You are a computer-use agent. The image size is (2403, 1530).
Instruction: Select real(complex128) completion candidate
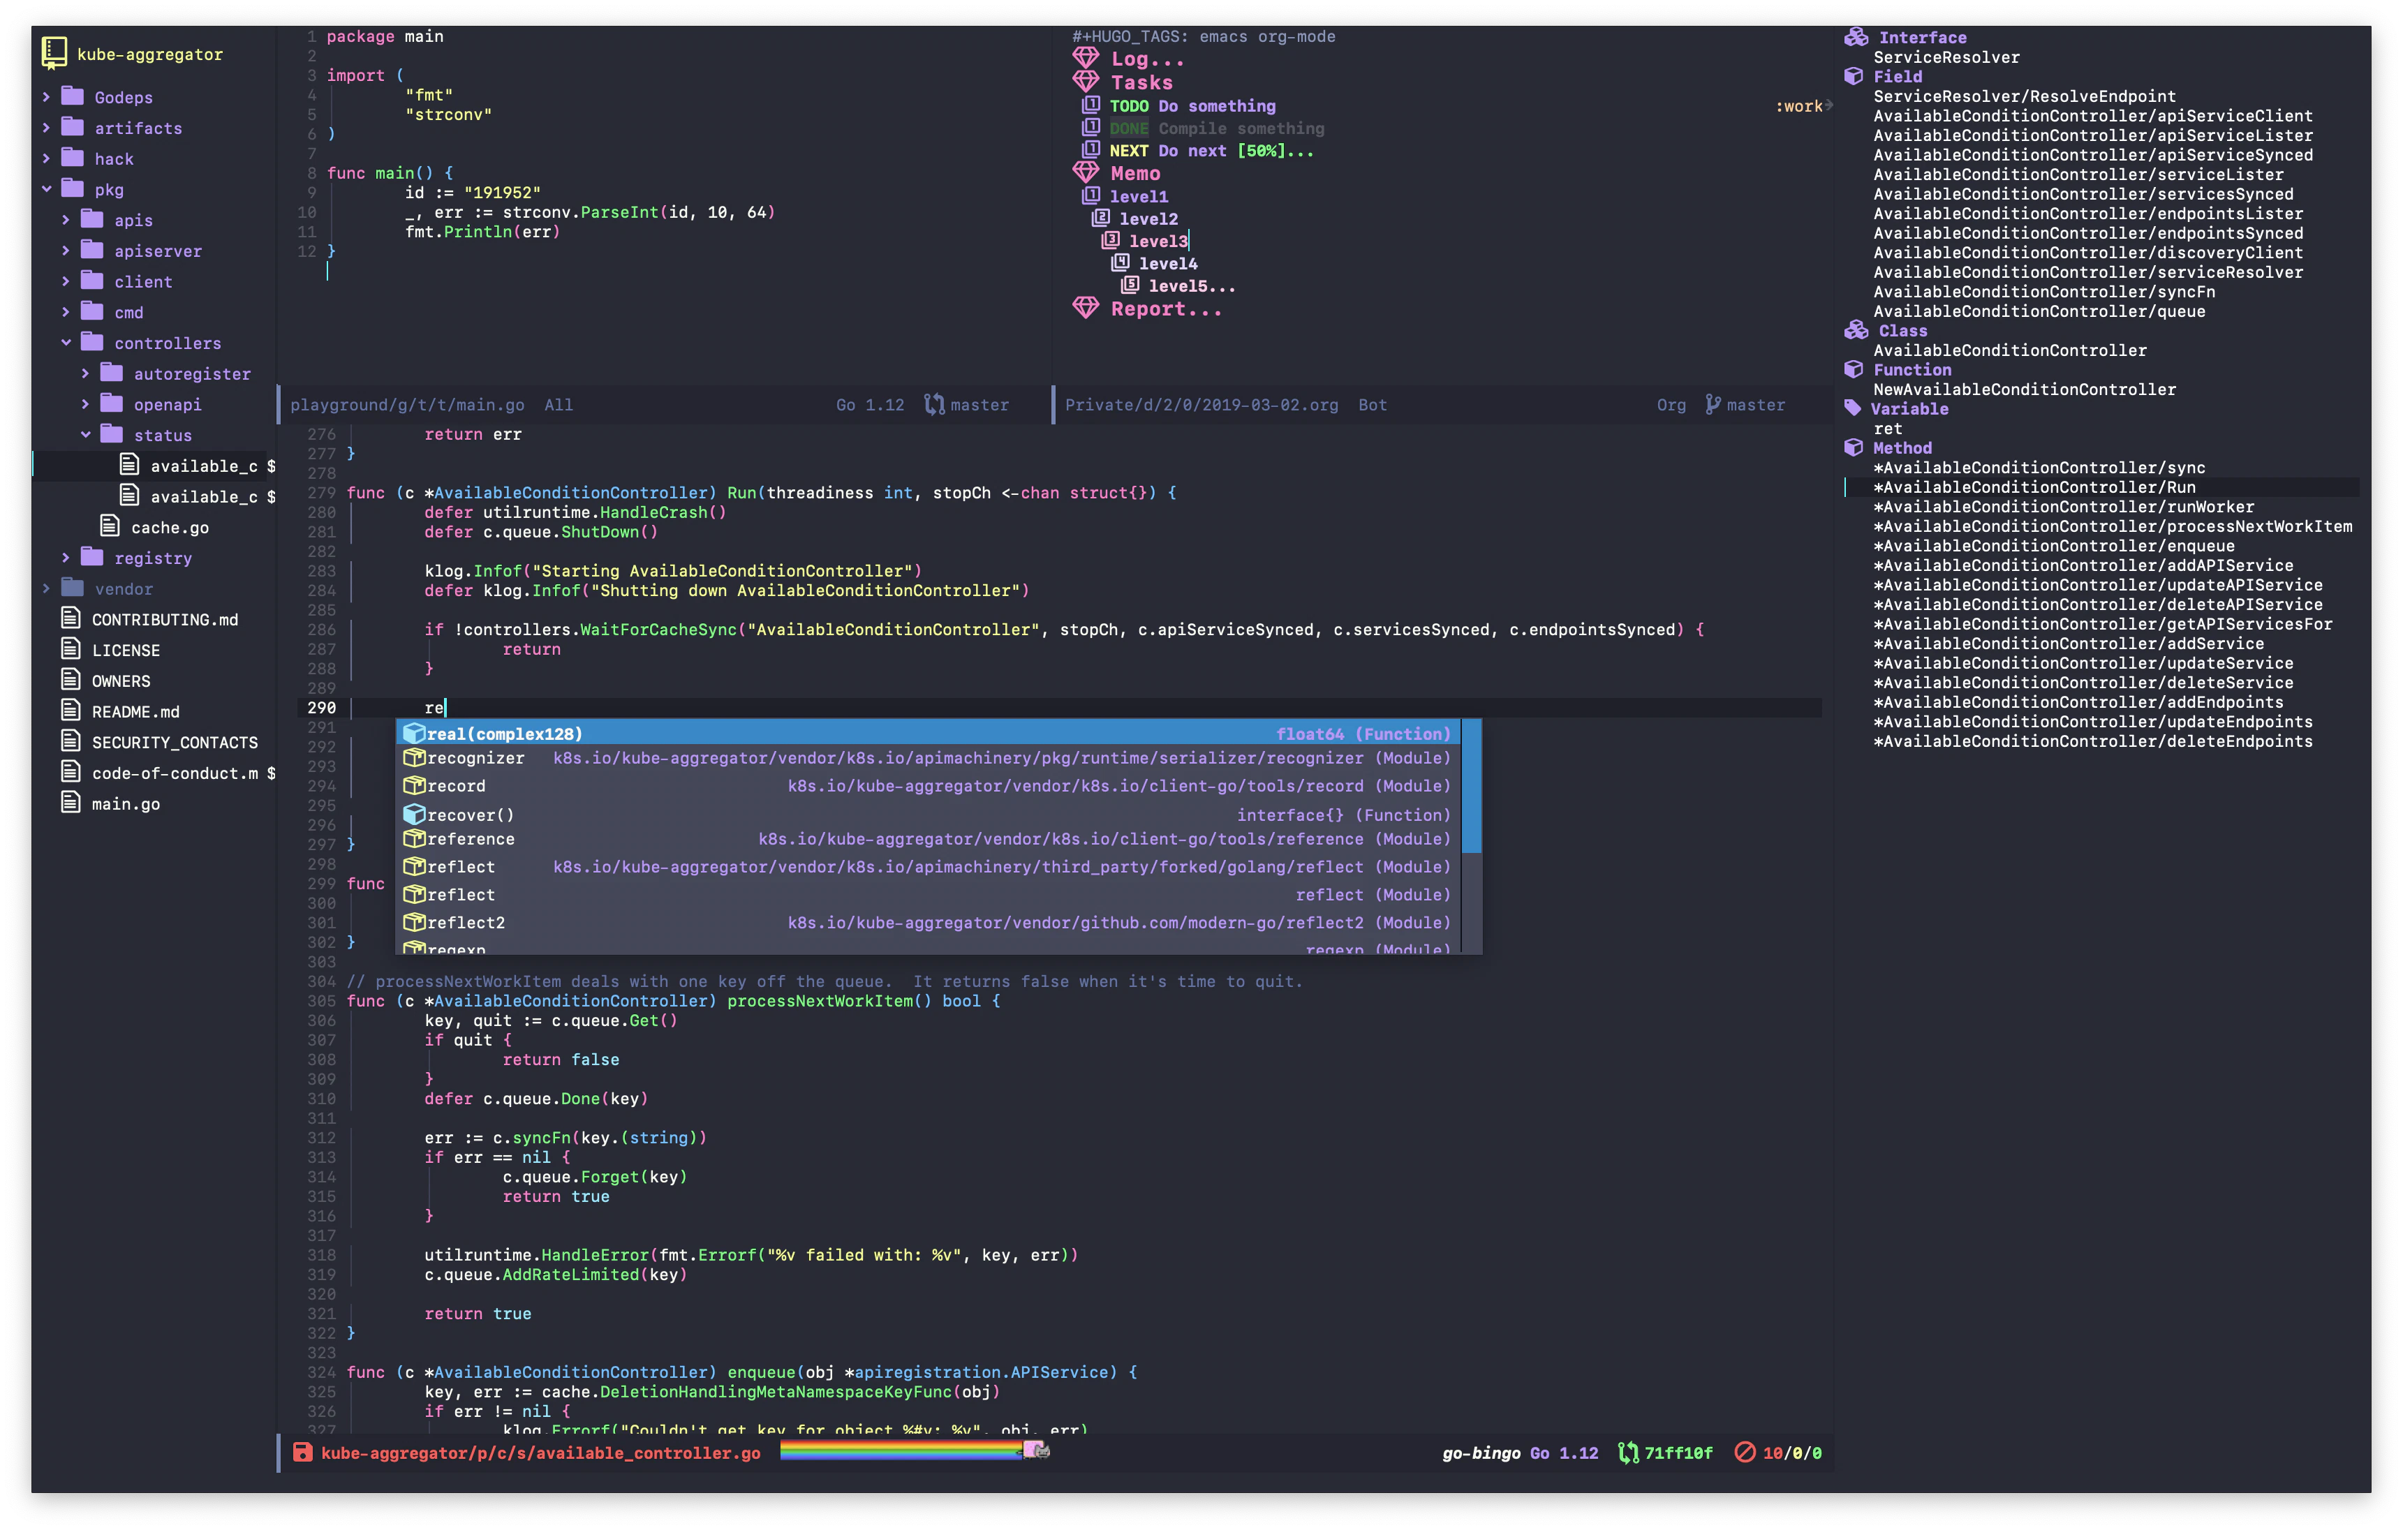click(x=929, y=733)
